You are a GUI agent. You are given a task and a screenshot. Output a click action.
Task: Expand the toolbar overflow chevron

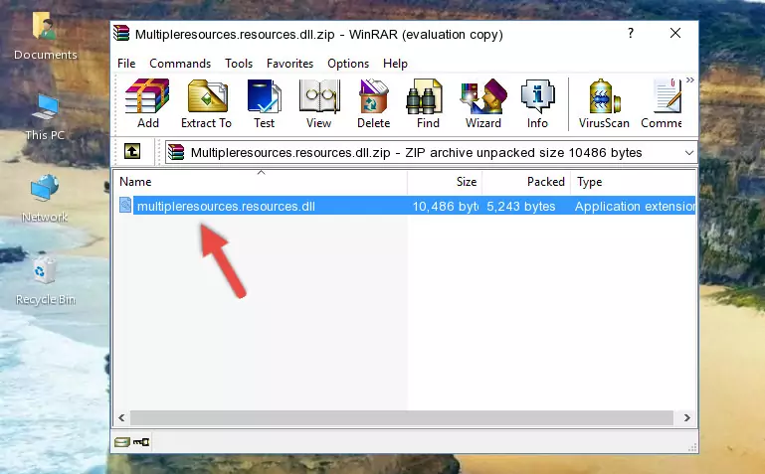coord(689,80)
